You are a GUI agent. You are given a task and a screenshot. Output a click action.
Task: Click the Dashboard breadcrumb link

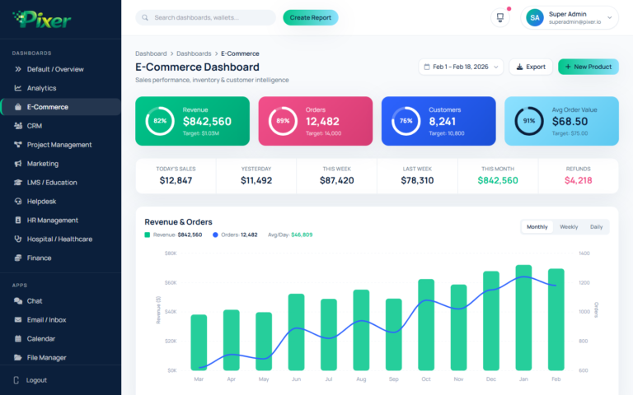click(151, 53)
